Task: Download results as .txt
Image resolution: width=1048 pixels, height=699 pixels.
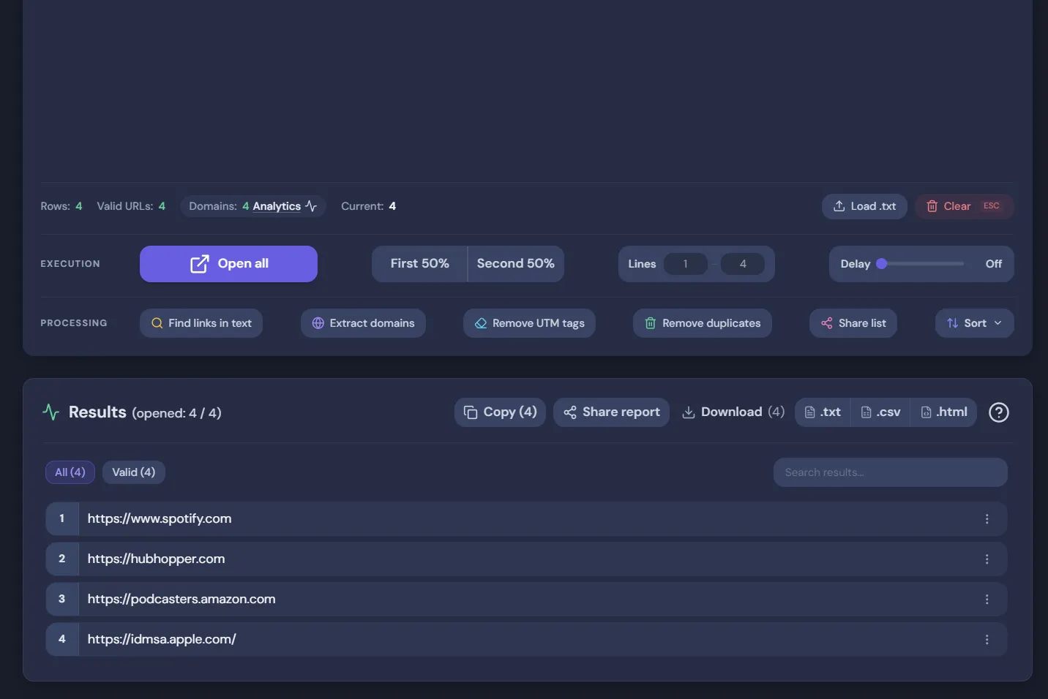Action: point(823,412)
